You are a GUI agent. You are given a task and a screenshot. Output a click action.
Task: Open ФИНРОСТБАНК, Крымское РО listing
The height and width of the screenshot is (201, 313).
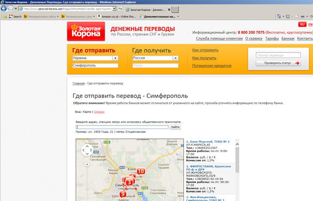(208, 168)
